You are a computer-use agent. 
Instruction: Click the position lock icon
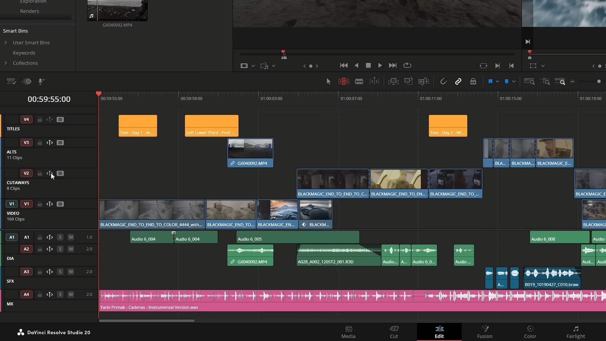point(473,81)
